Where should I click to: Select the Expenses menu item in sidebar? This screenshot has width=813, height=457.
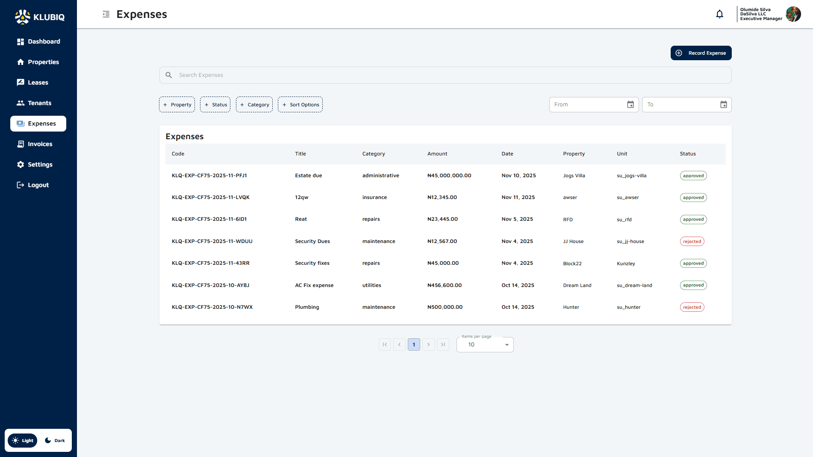click(x=38, y=123)
